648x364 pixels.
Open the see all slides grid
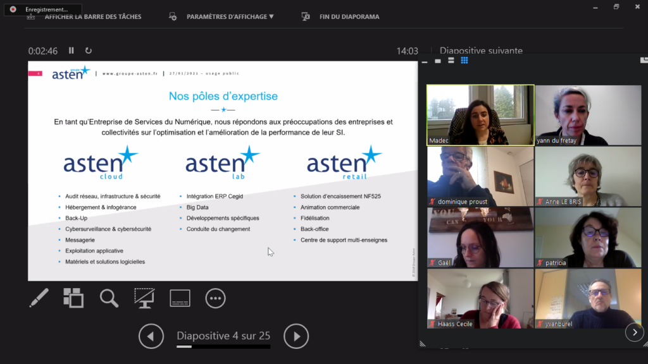(x=73, y=298)
